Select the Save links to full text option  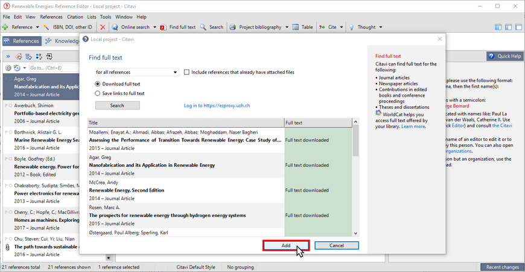(97, 93)
